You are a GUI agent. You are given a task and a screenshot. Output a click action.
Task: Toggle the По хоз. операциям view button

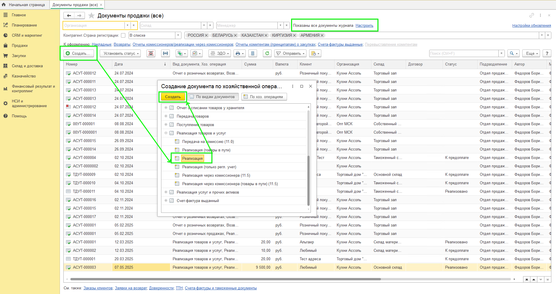click(264, 97)
